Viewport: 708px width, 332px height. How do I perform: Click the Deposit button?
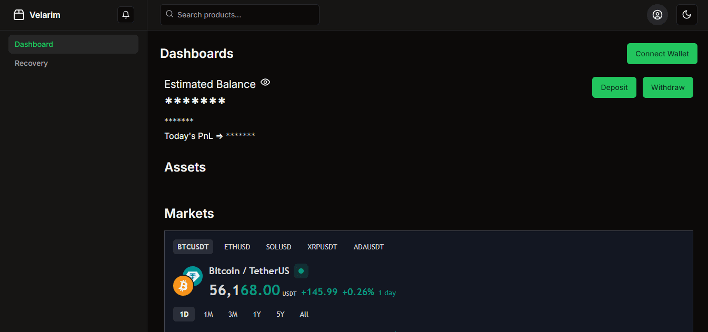(x=614, y=87)
